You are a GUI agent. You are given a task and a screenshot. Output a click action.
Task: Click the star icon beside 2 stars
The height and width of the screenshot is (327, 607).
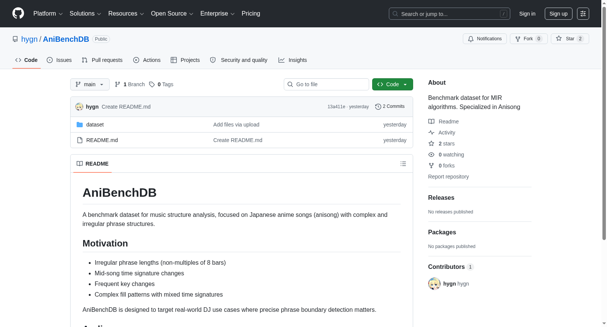click(431, 144)
